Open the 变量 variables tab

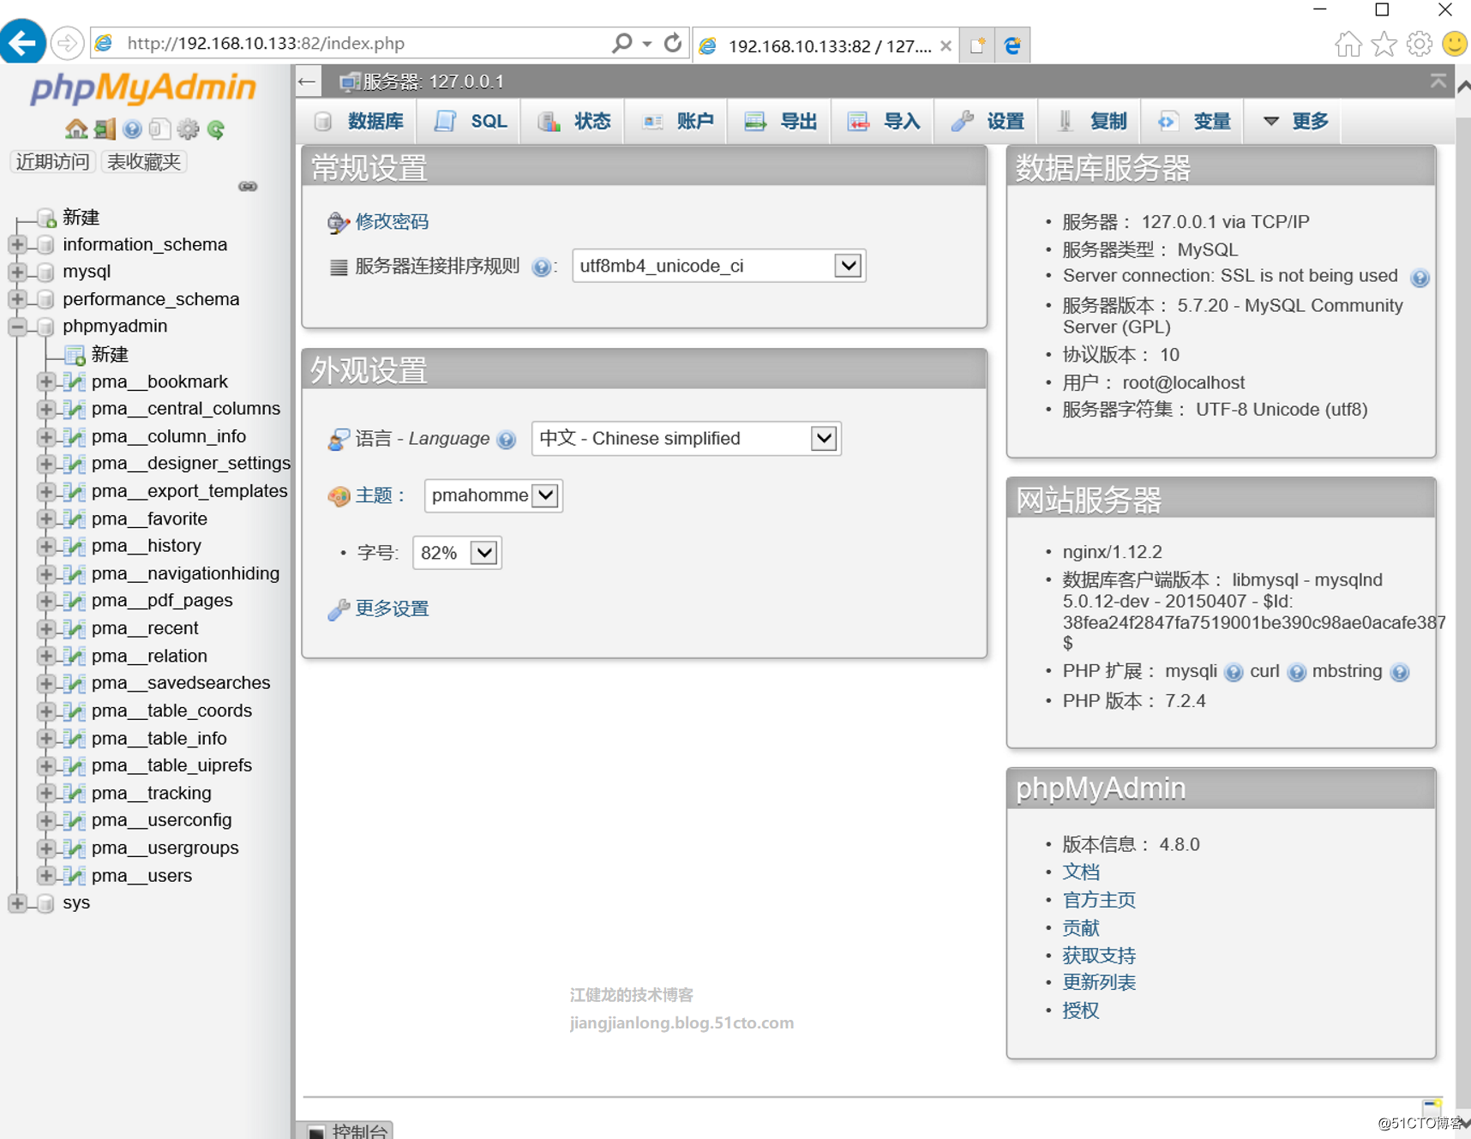tap(1194, 122)
